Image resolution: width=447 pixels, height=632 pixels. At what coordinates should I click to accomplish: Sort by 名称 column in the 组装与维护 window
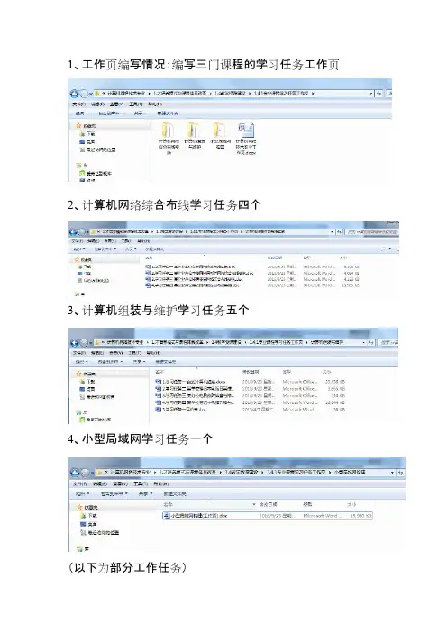tap(160, 372)
